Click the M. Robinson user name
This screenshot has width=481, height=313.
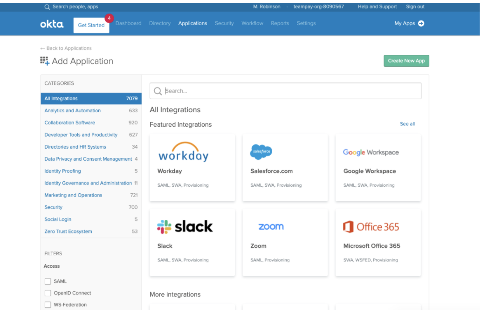click(x=267, y=7)
